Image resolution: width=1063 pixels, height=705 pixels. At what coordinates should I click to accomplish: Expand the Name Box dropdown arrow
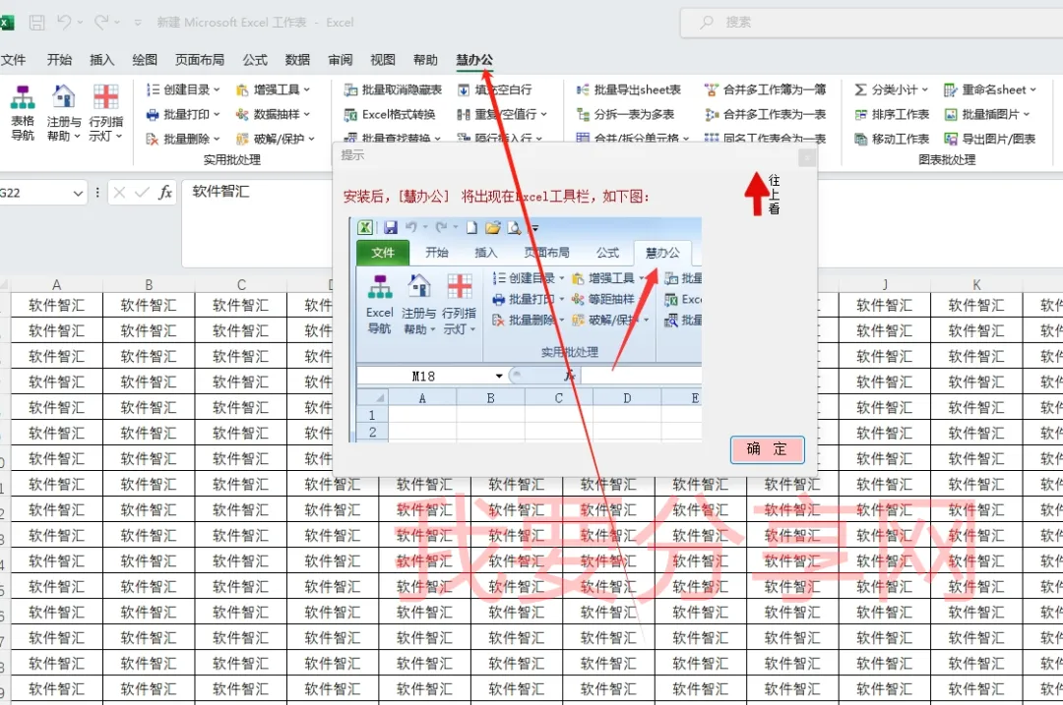78,194
